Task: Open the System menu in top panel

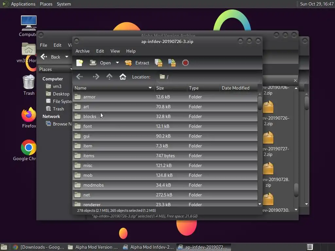Action: pos(64,4)
